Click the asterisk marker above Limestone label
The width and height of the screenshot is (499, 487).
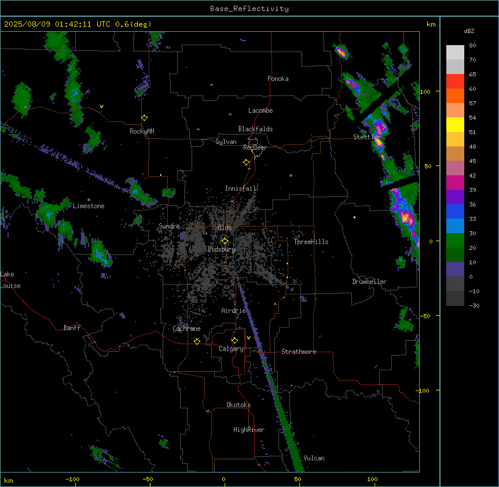click(89, 200)
